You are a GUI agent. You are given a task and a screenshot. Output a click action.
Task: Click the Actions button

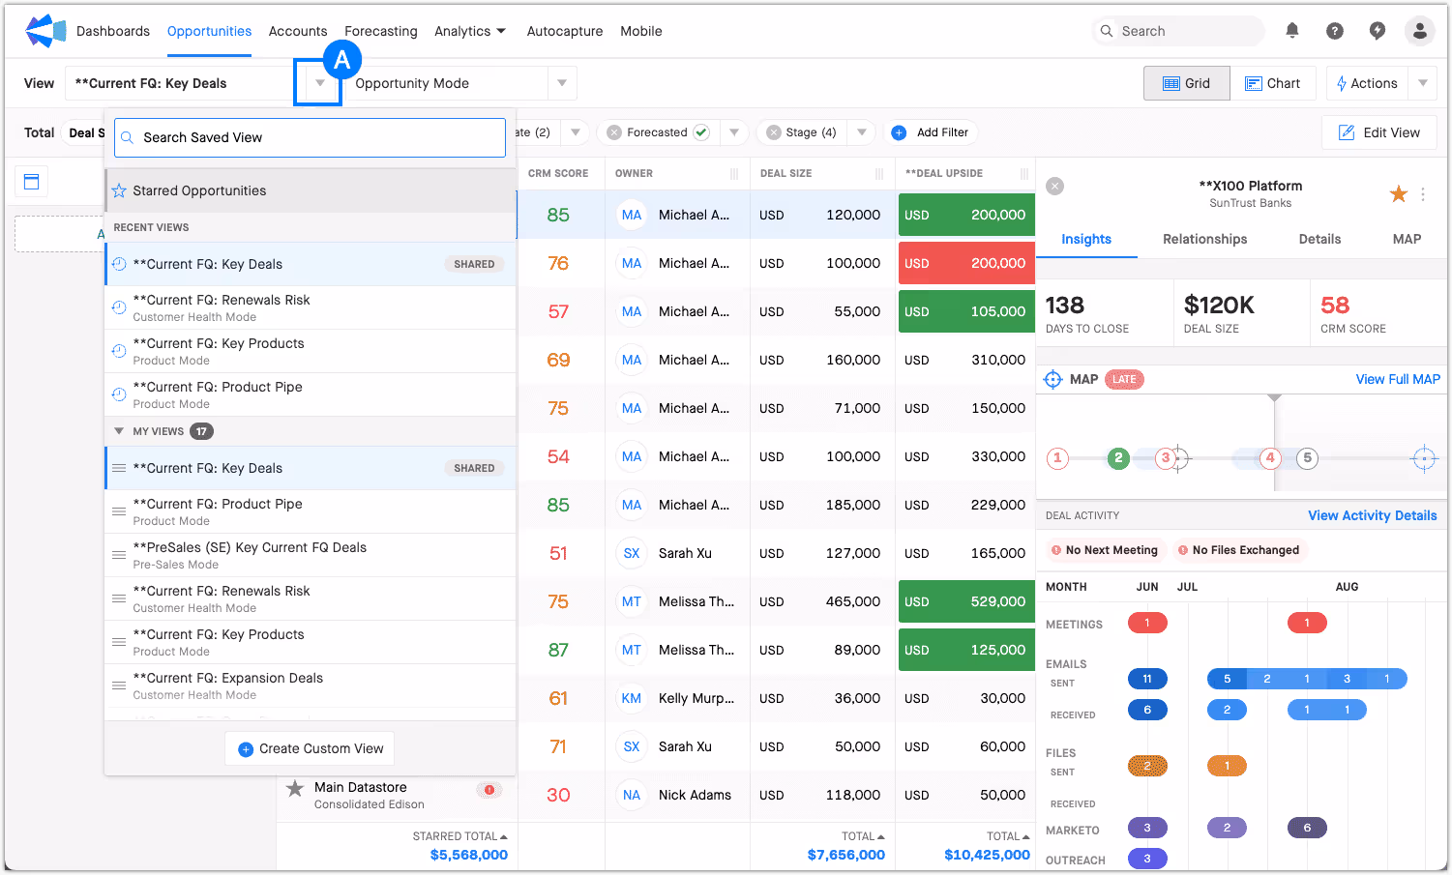[x=1367, y=83]
